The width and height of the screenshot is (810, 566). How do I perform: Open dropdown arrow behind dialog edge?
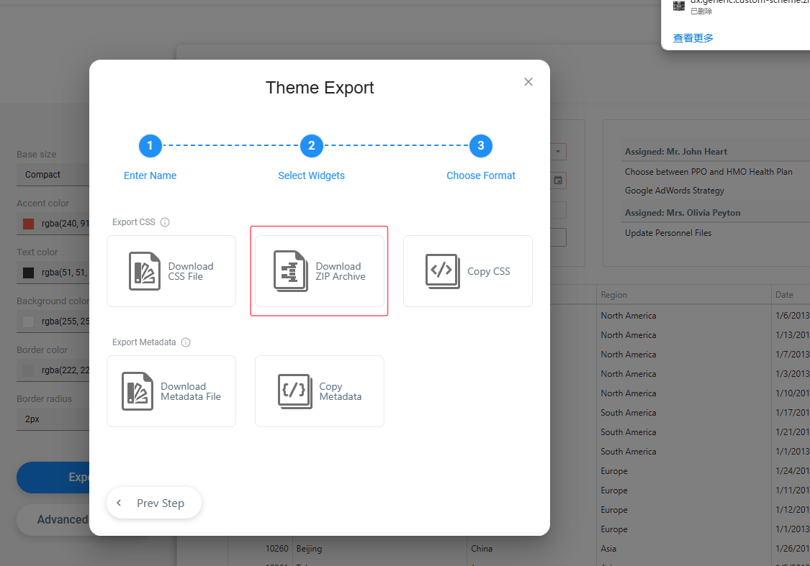coord(558,152)
